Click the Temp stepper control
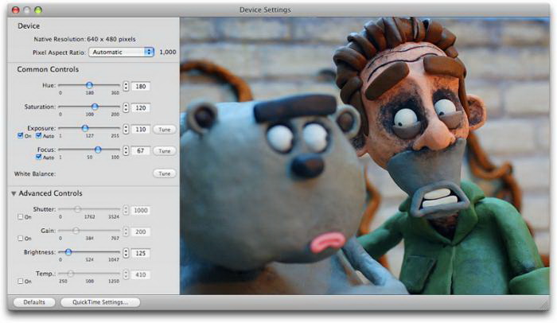 tap(126, 274)
